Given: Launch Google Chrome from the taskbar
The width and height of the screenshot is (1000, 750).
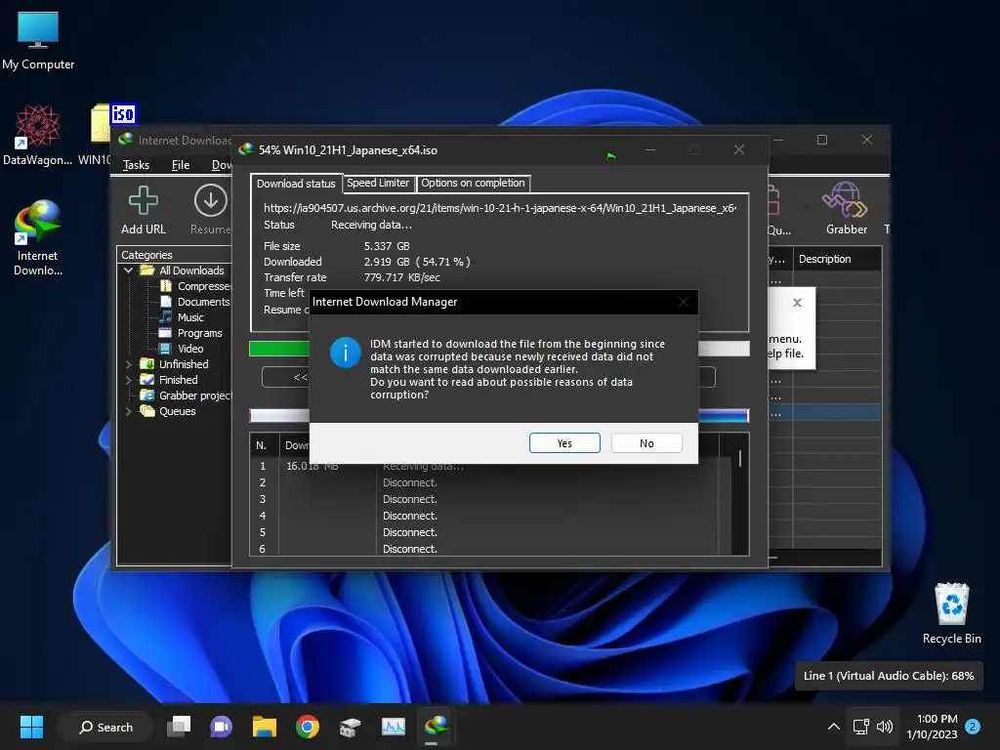Looking at the screenshot, I should [308, 727].
